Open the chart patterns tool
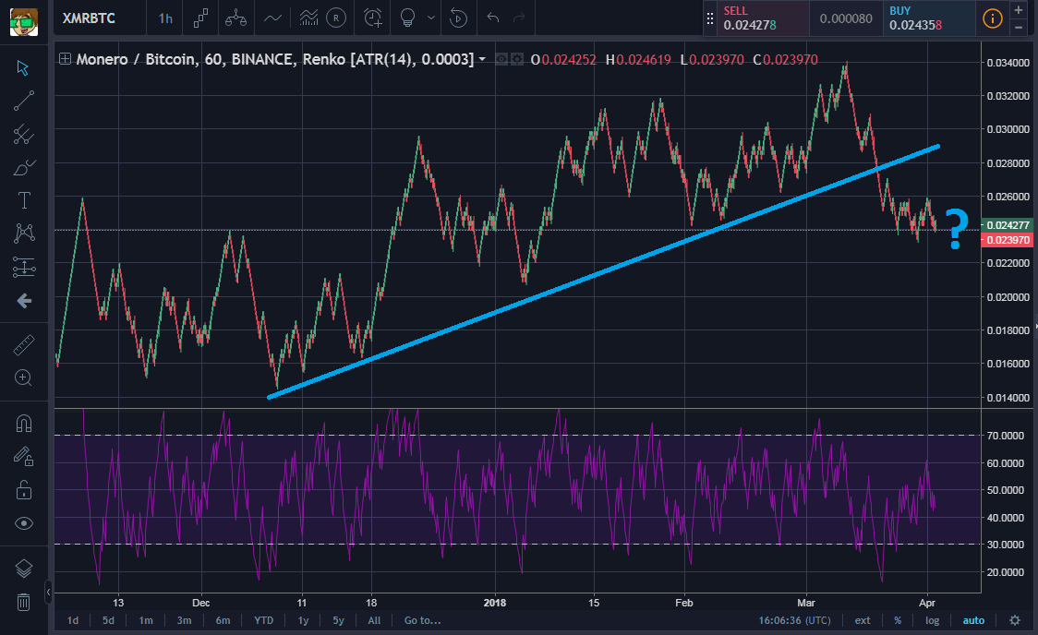This screenshot has width=1038, height=635. [x=24, y=233]
